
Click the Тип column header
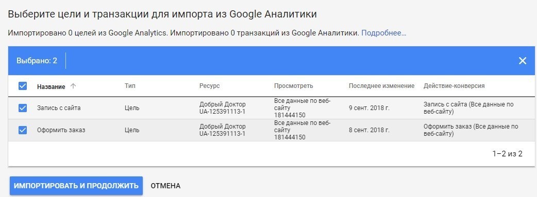[x=130, y=86]
